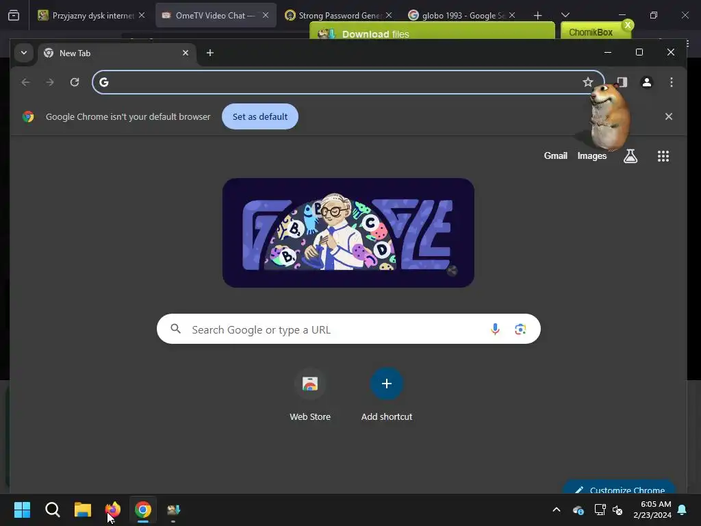Focus the Search Google or type a URL box

(x=348, y=329)
